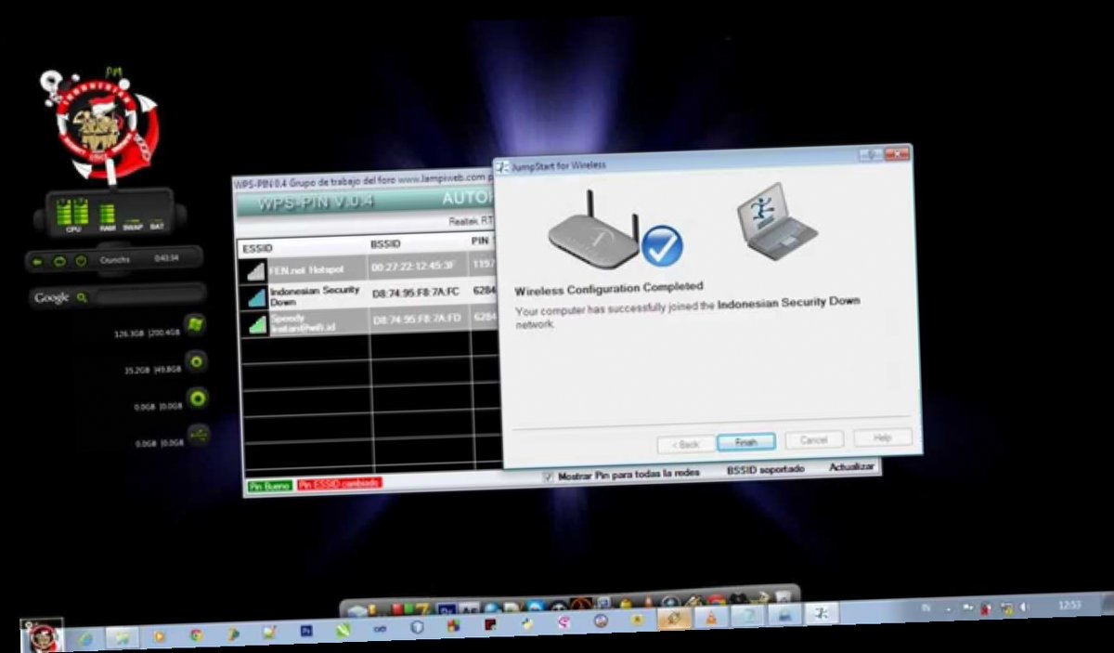Open the Start button on taskbar

[41, 637]
